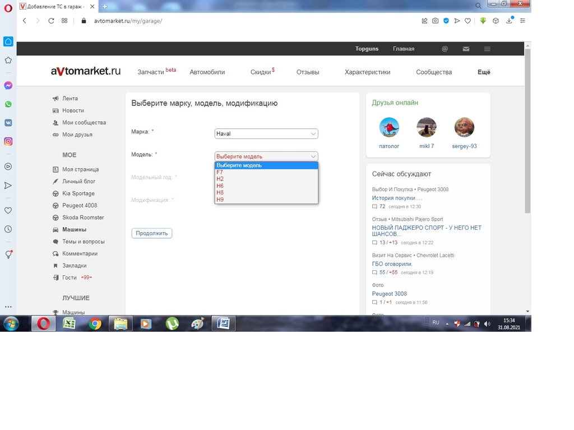Expand the Ещё menu
Viewport: 574px width, 430px height.
pos(484,72)
